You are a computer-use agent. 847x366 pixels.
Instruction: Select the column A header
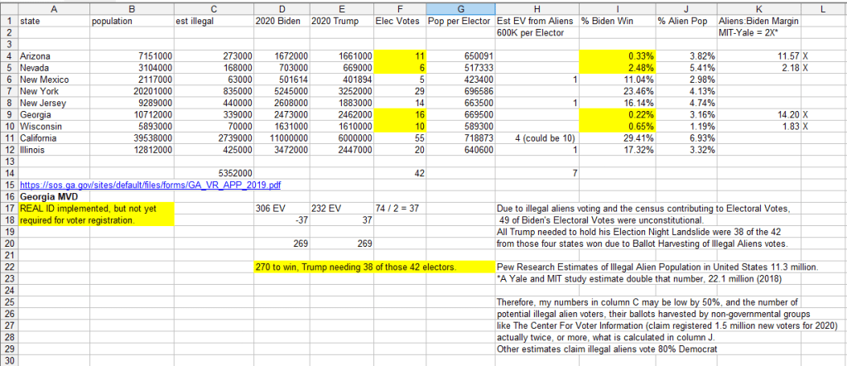[54, 8]
